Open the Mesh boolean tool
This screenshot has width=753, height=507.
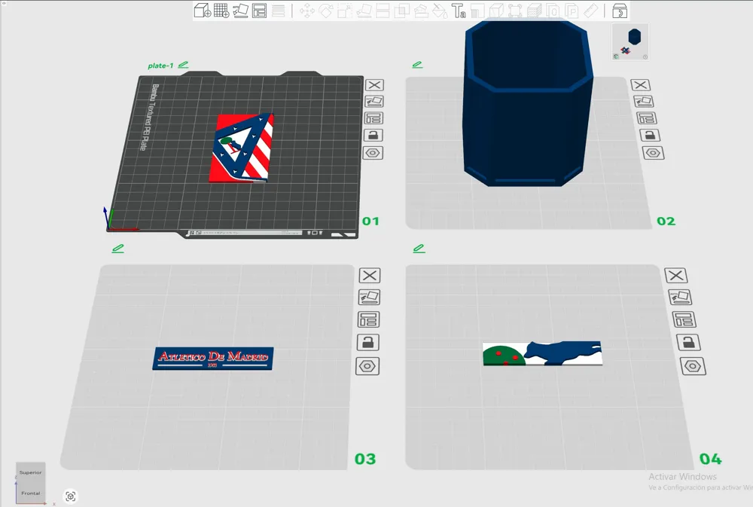pyautogui.click(x=401, y=10)
